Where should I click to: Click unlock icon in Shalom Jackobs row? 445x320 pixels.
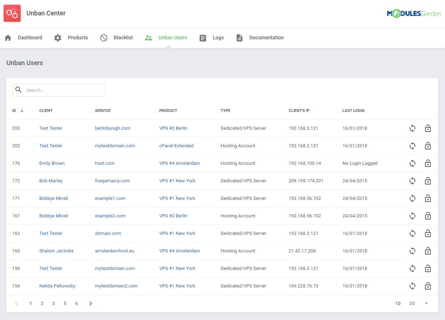pyautogui.click(x=427, y=251)
